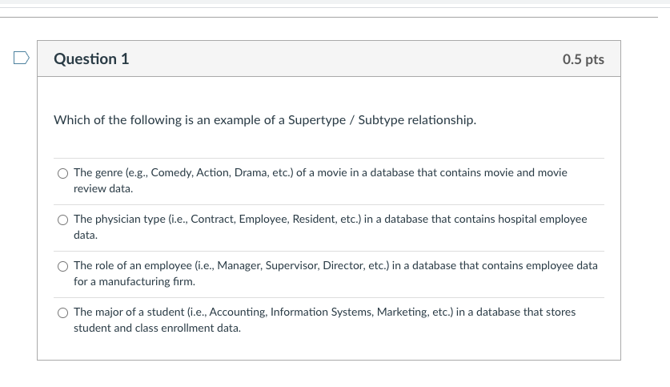
Task: Click the "review data." line of the genre answer
Action: [x=103, y=189]
